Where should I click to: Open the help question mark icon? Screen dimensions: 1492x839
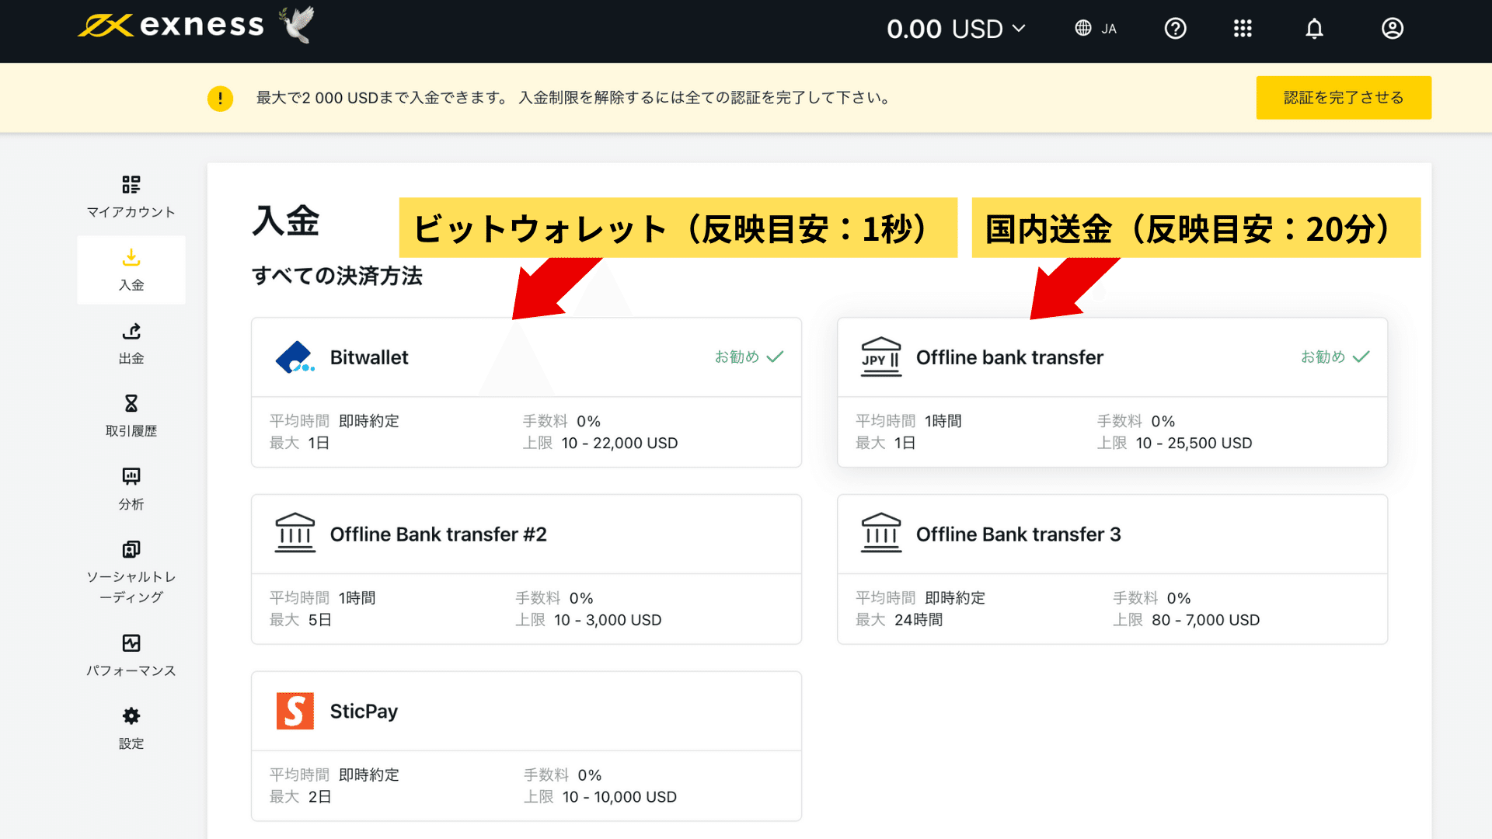1175,29
